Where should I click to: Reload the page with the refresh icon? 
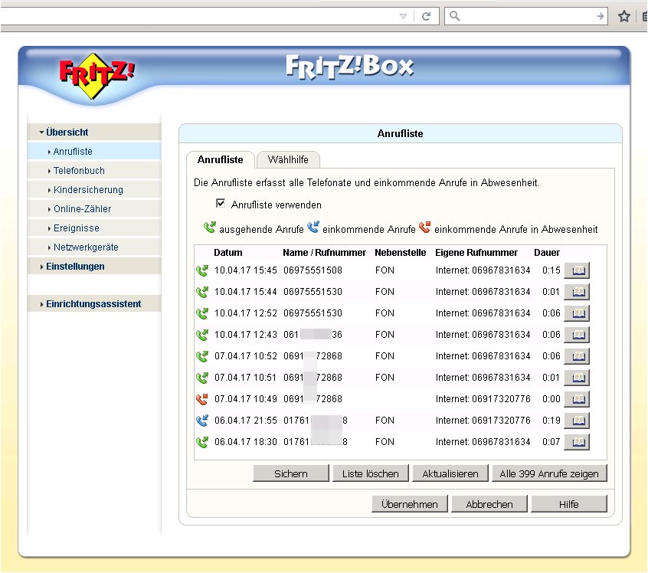tap(426, 17)
